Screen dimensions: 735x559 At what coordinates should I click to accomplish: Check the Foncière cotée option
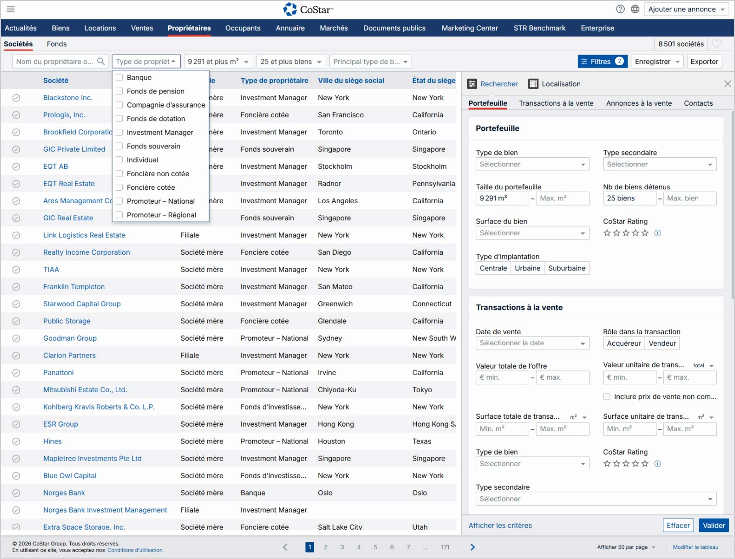119,187
